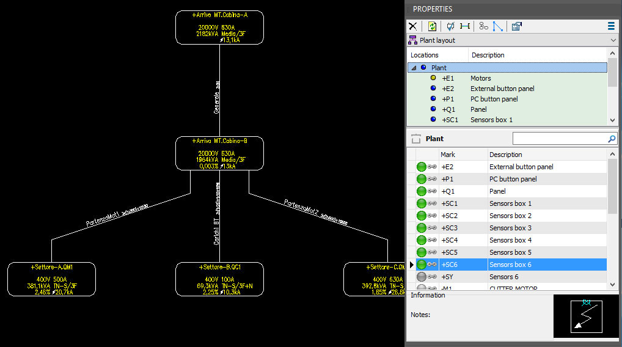Click the component check mark icon

click(450, 26)
